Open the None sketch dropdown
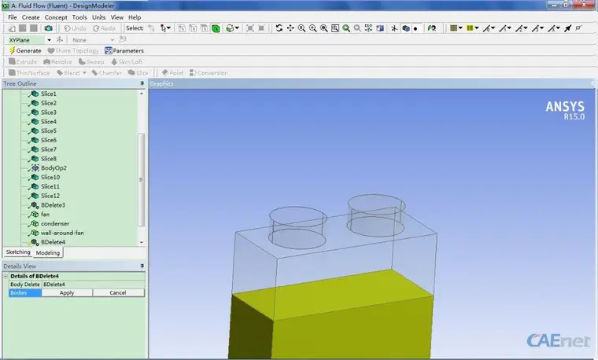The width and height of the screenshot is (598, 360). click(112, 40)
